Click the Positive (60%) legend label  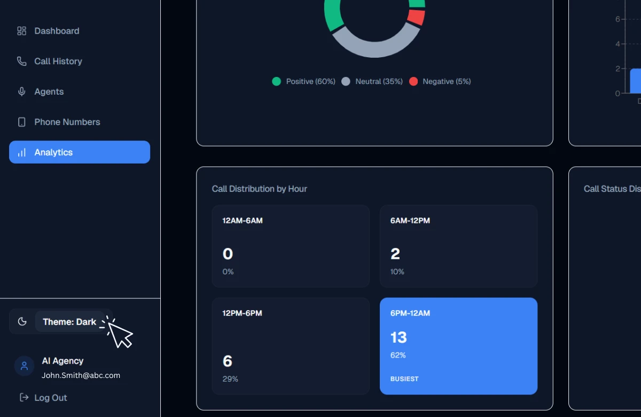tap(311, 81)
